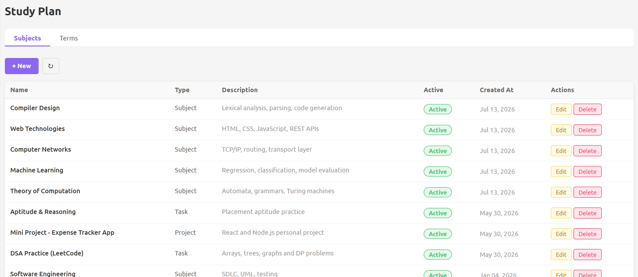This screenshot has height=277, width=638.
Task: Click 'TCP/IP, routing, transport layer' description
Action: (267, 149)
